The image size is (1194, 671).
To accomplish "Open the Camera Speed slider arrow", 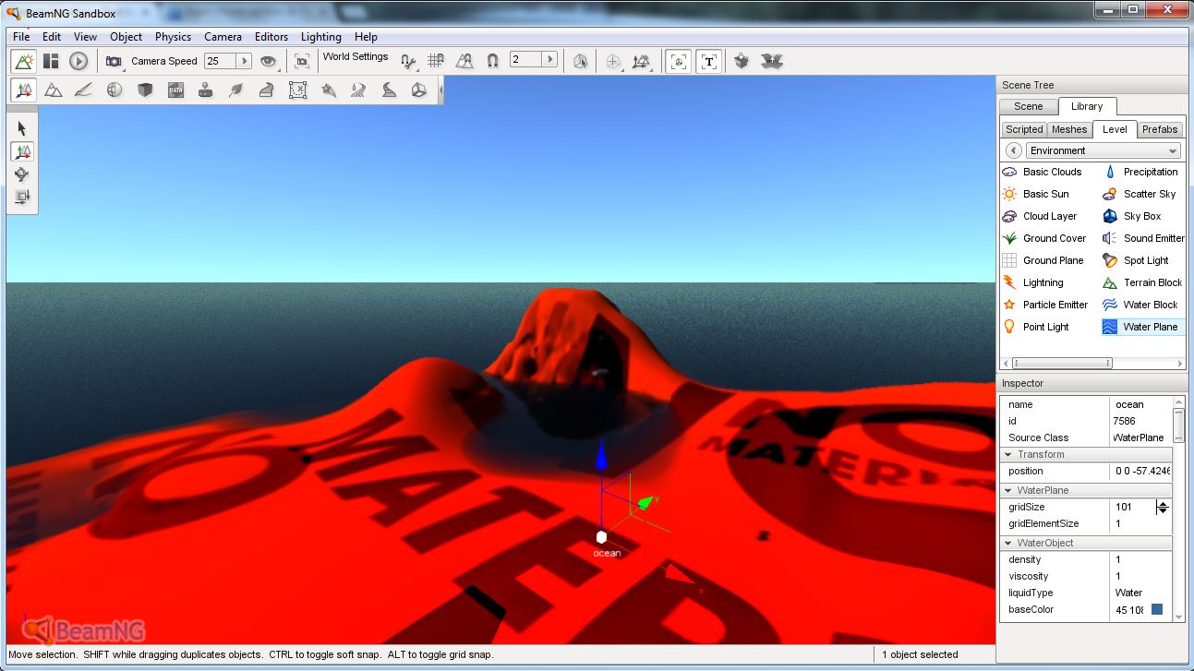I will 245,61.
